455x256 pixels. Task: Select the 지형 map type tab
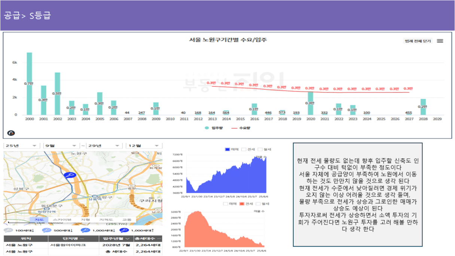[x=85, y=219]
